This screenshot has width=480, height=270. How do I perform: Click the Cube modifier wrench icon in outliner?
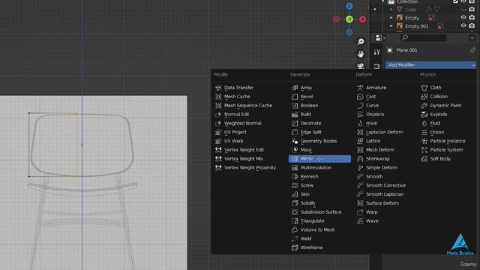click(428, 10)
